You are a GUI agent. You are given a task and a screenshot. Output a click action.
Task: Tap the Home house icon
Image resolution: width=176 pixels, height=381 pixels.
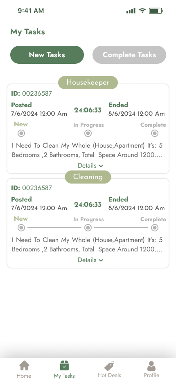(24, 365)
